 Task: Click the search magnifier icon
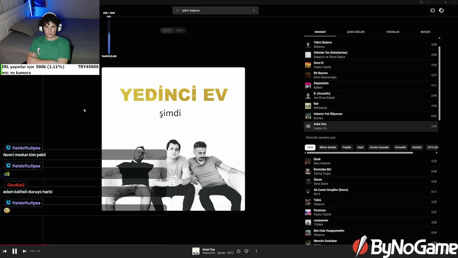[x=177, y=10]
